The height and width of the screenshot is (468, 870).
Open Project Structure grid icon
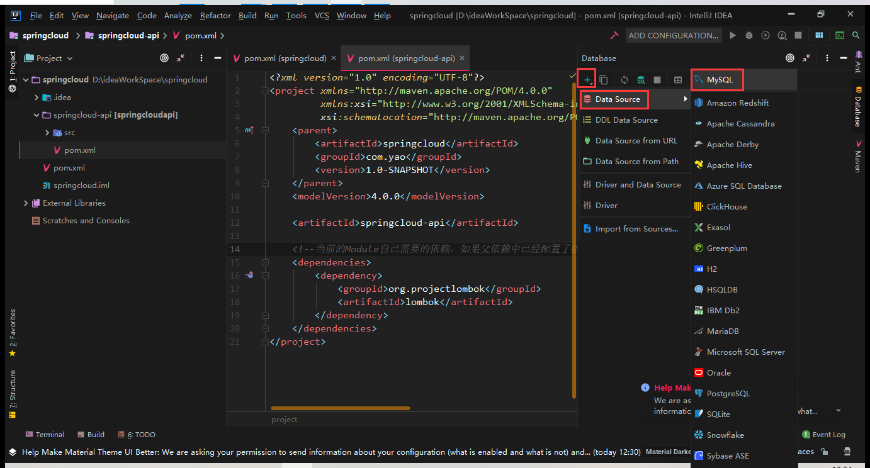tap(819, 35)
